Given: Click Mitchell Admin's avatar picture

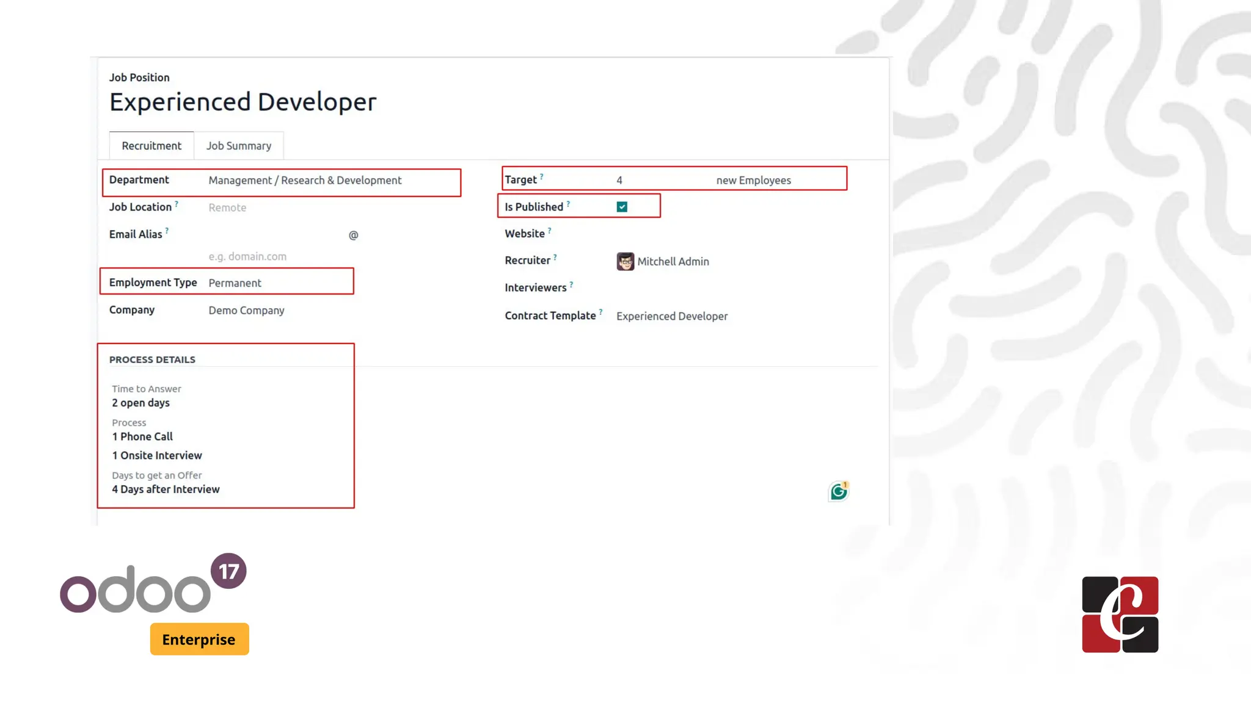Looking at the screenshot, I should [625, 261].
